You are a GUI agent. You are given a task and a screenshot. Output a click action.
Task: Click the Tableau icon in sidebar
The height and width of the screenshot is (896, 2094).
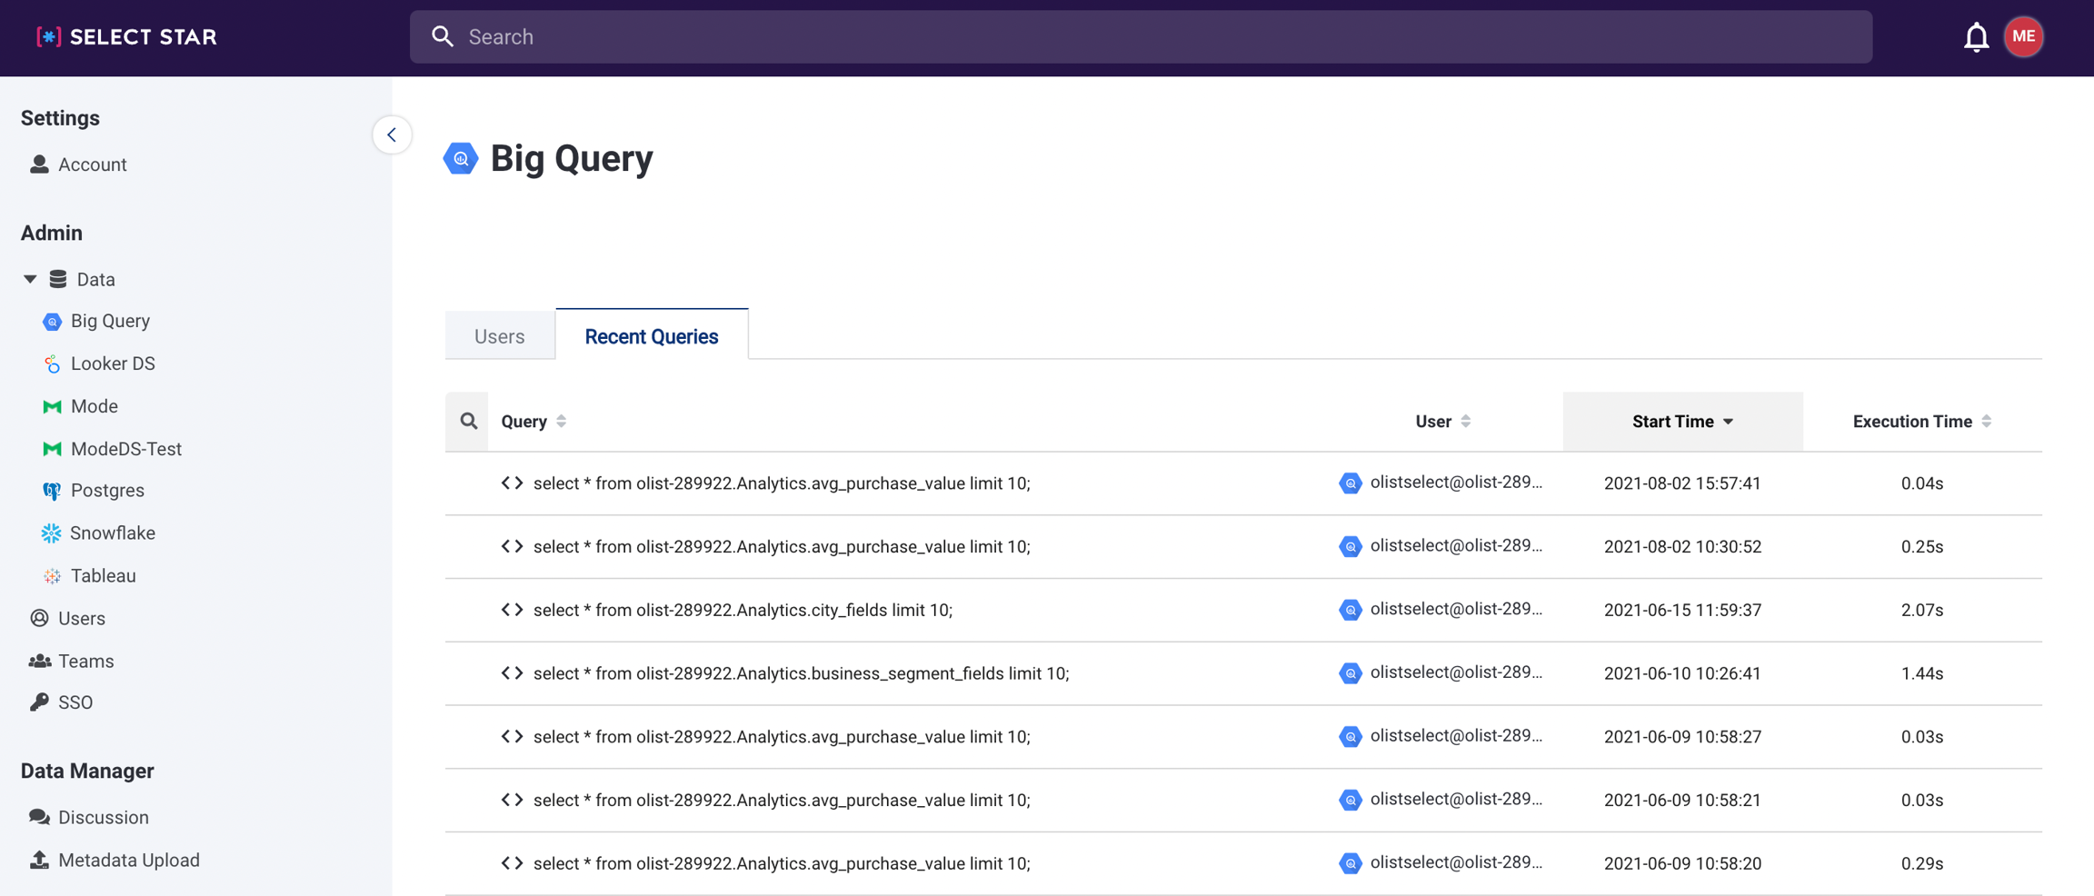pos(52,576)
